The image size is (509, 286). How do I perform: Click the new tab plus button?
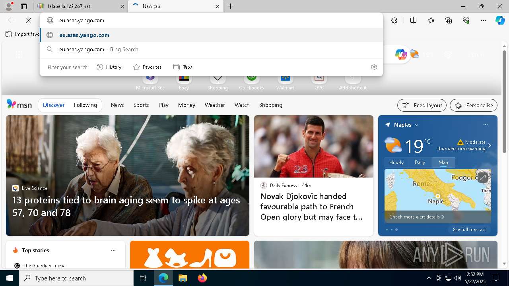click(x=231, y=6)
